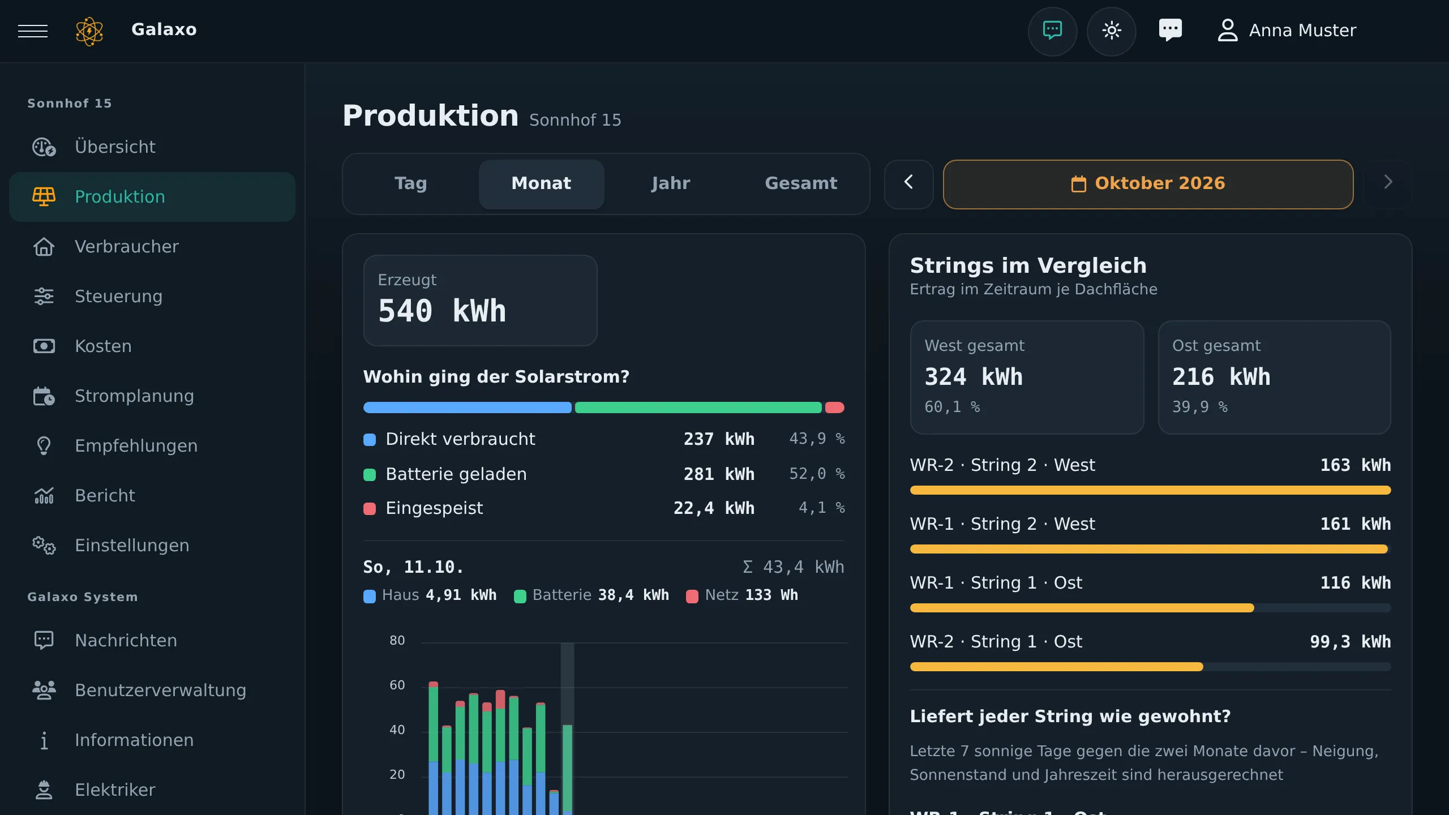Open Einstellungen in the sidebar
The width and height of the screenshot is (1449, 815).
152,546
